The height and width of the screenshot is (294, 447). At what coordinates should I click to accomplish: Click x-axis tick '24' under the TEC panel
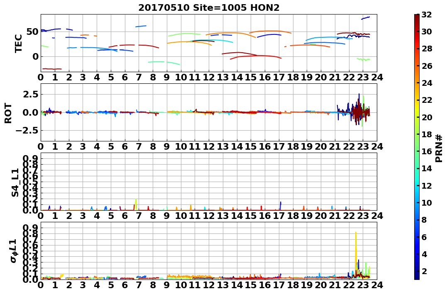tap(377, 78)
